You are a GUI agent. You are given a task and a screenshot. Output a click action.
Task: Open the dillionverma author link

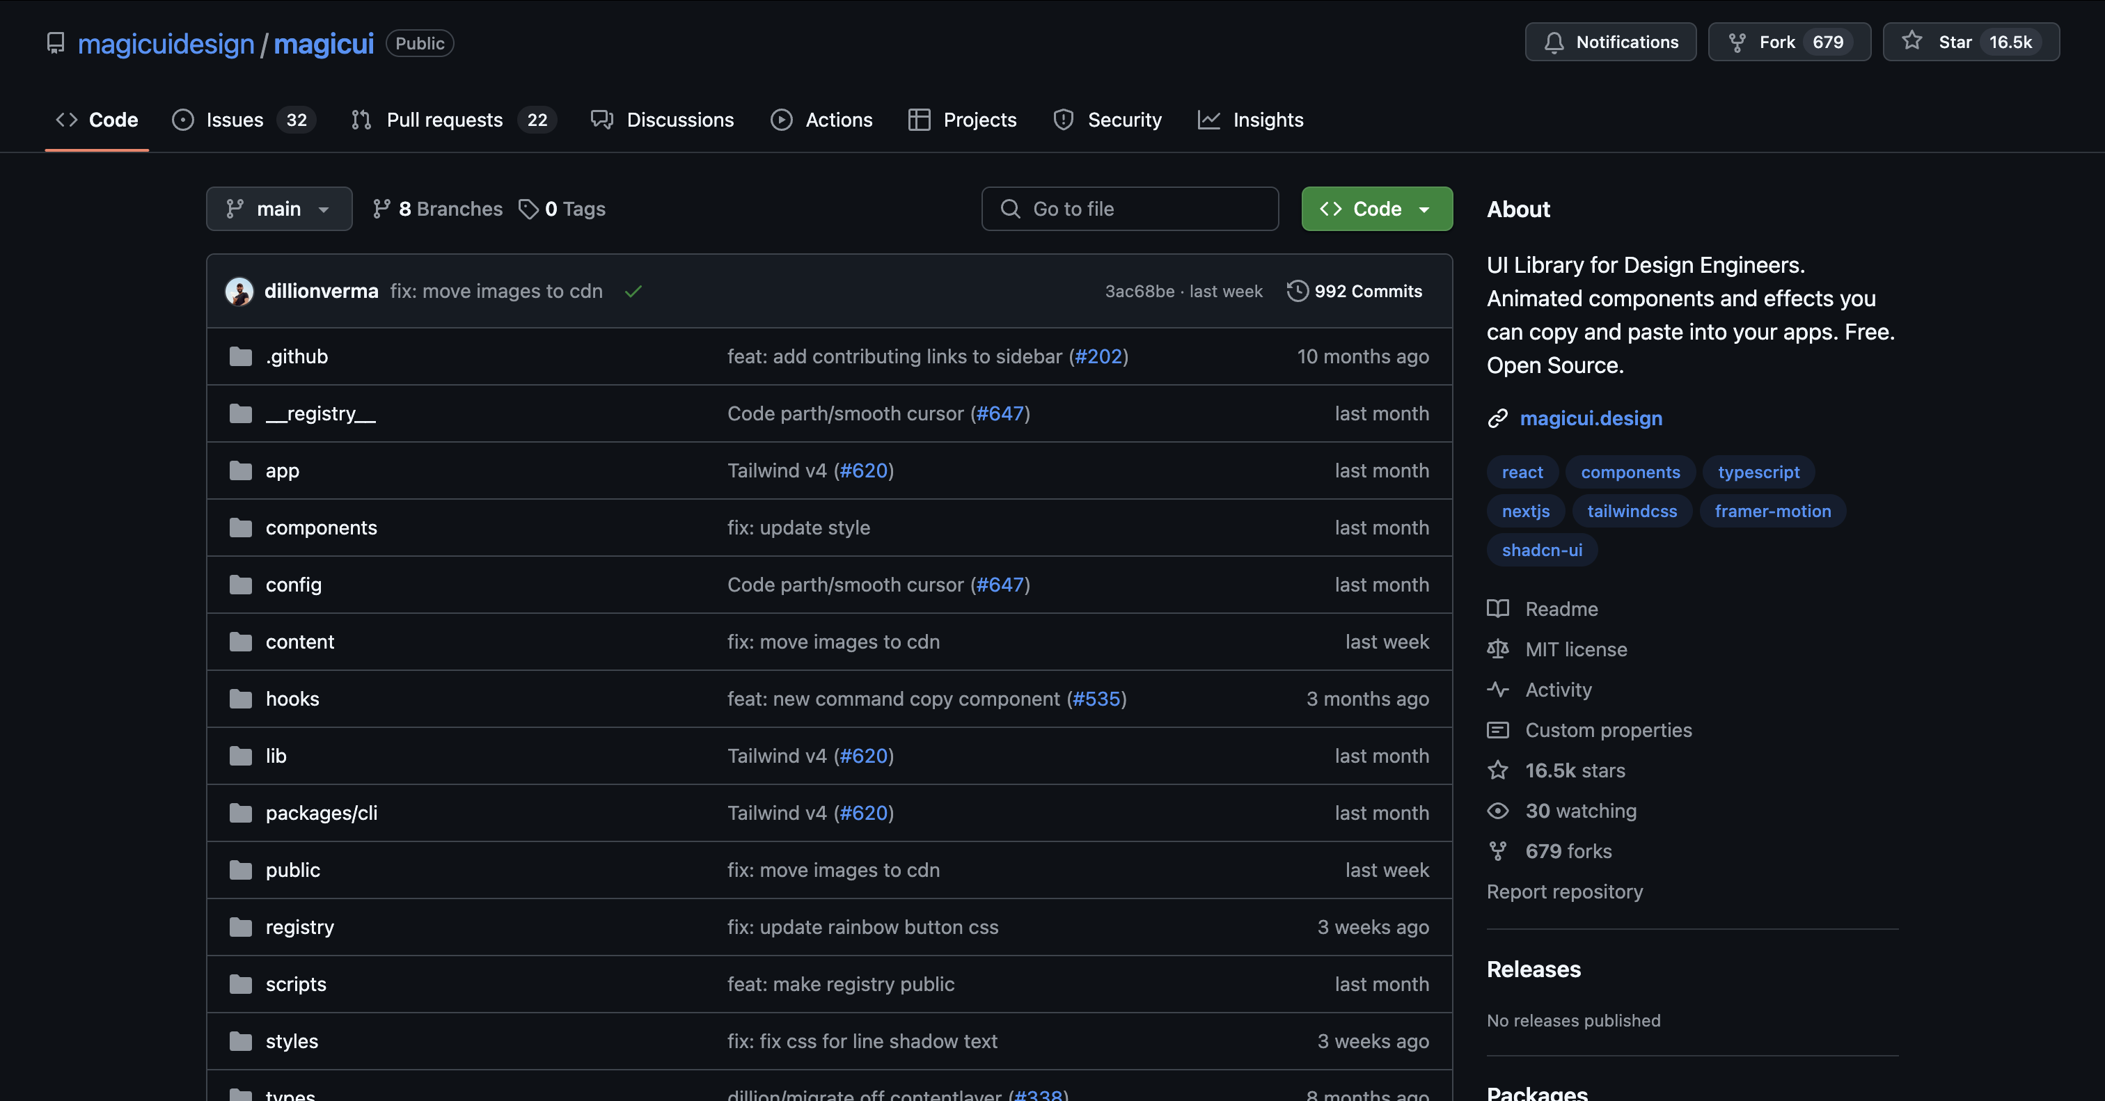(321, 292)
